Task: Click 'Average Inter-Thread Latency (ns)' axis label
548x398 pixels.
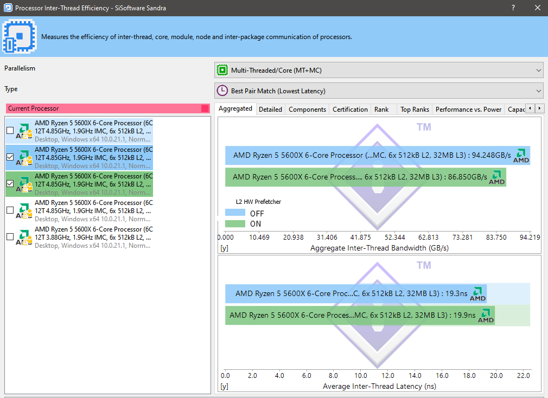Action: (379, 387)
